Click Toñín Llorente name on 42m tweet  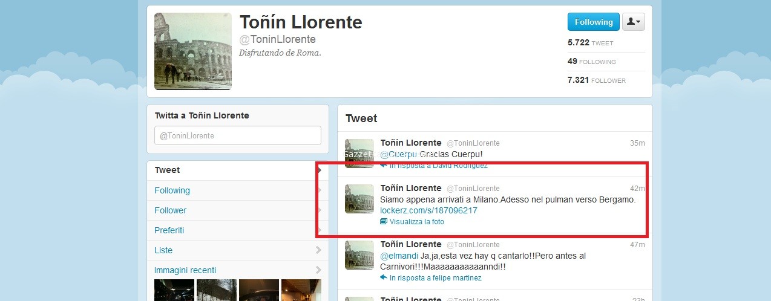[411, 188]
